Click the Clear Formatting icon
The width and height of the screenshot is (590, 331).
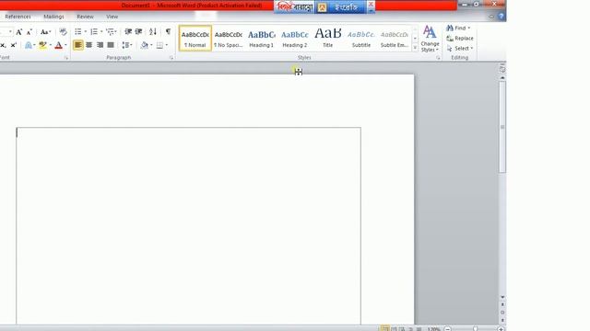tap(63, 32)
